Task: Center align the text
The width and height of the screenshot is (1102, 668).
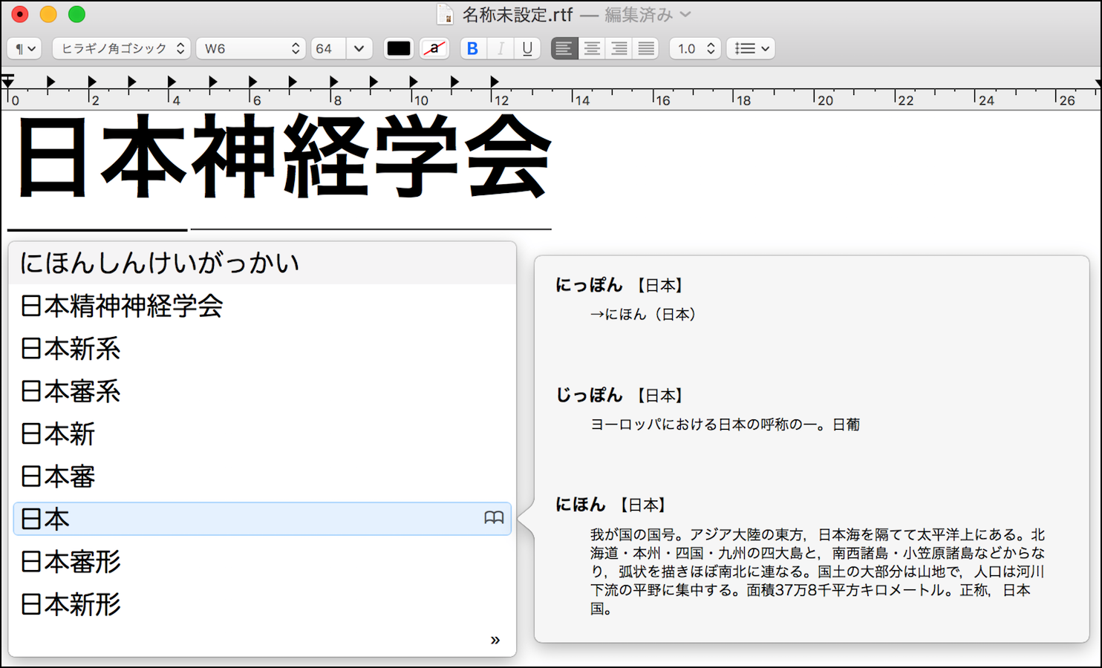Action: click(592, 48)
